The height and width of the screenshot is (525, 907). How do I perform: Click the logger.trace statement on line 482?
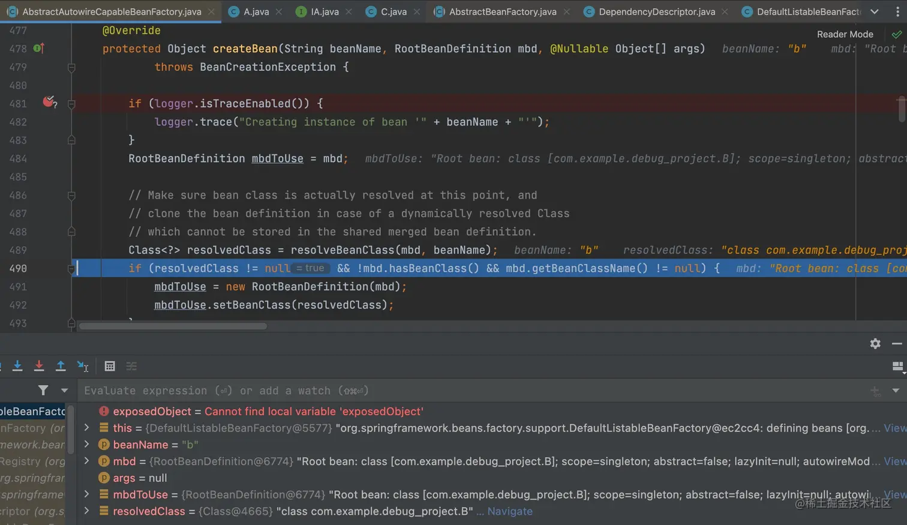pyautogui.click(x=352, y=122)
